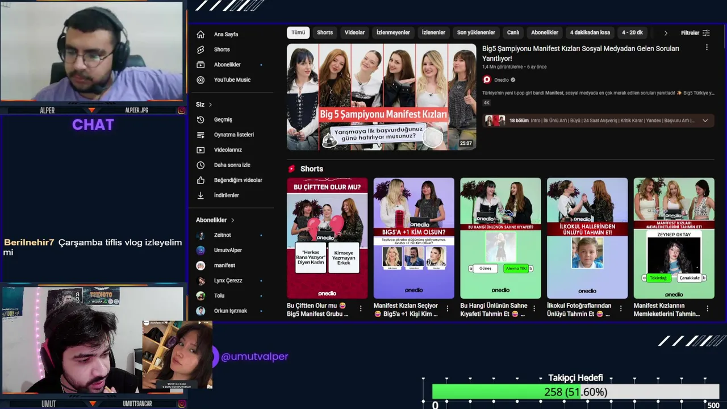This screenshot has height=409, width=727.
Task: Open the Manifest Kızları Seçiyor short title
Action: [x=406, y=310]
